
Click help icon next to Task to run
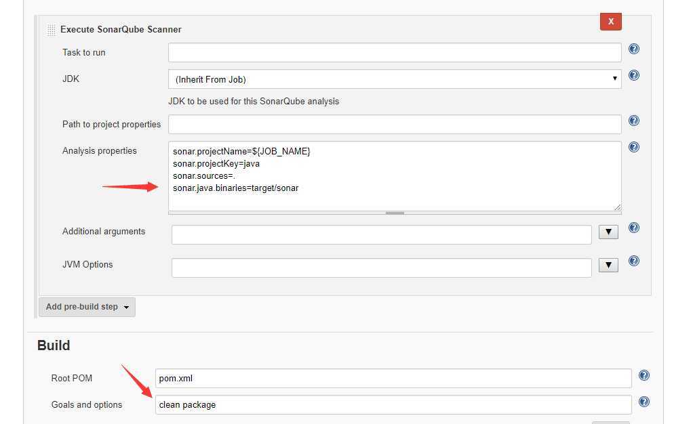[634, 49]
